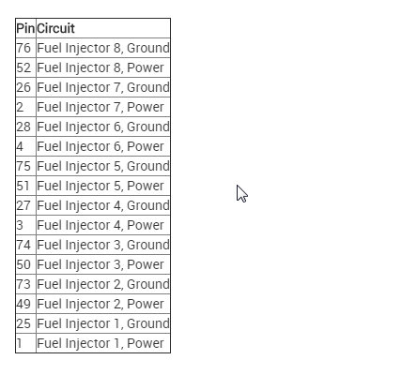Select the Fuel Injector 4, Ground cell
This screenshot has height=375, width=417.
click(x=103, y=205)
